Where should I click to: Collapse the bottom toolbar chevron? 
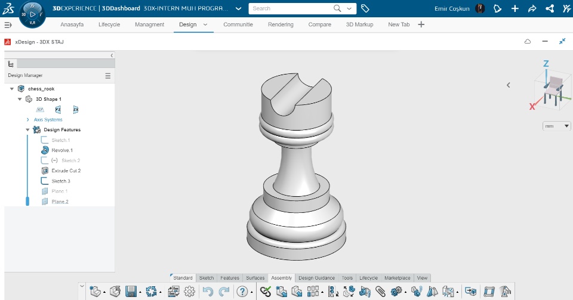[x=82, y=286]
